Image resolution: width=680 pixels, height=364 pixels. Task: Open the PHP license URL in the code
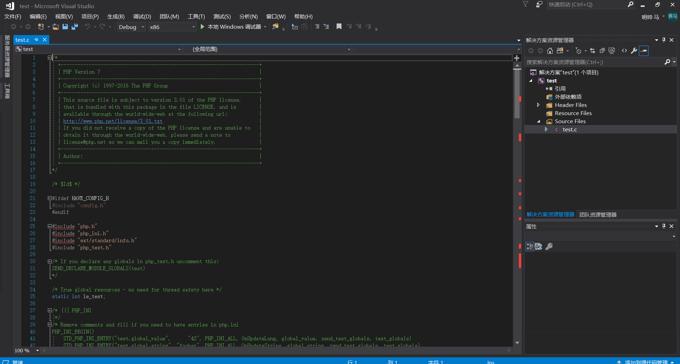pyautogui.click(x=113, y=121)
